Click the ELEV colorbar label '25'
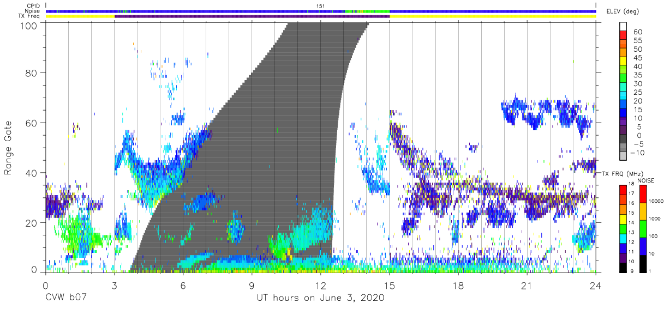 (x=637, y=93)
